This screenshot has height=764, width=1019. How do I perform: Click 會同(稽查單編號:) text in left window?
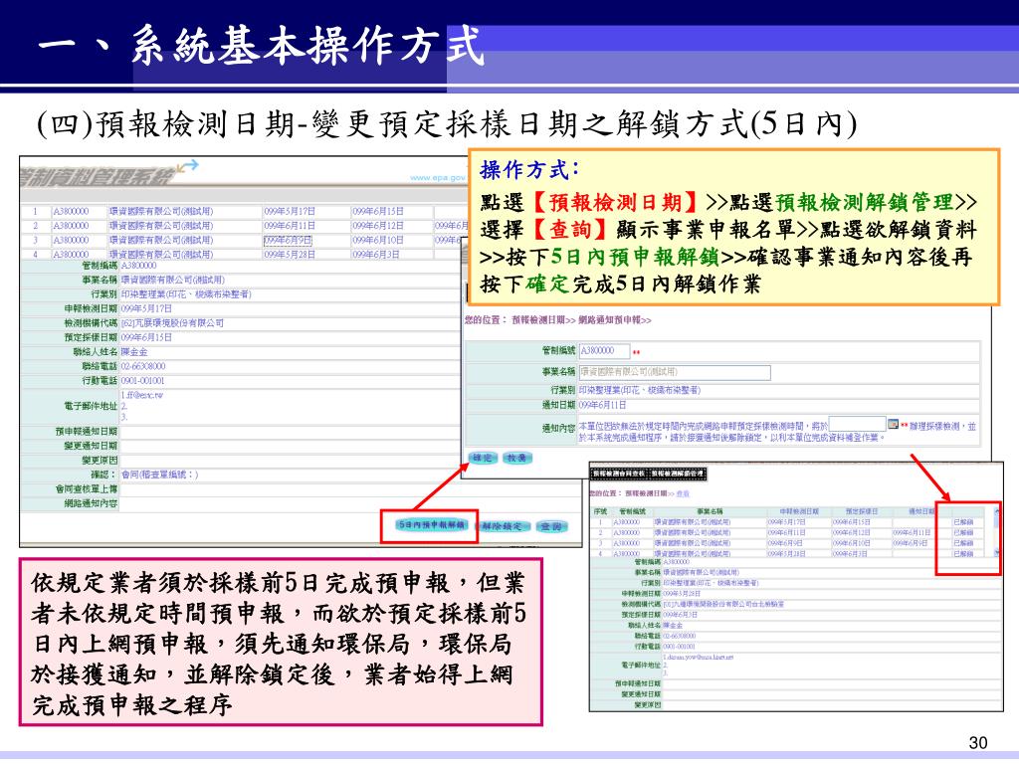159,475
